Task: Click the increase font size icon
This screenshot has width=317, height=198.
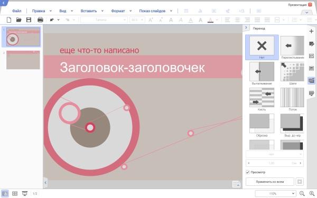Action: [x=151, y=20]
